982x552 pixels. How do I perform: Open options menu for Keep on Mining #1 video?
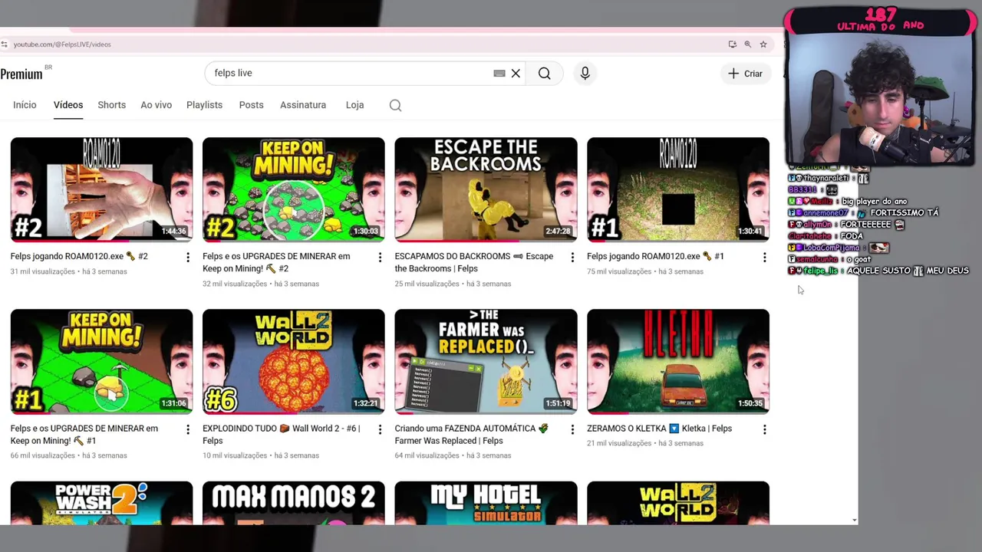pyautogui.click(x=188, y=429)
